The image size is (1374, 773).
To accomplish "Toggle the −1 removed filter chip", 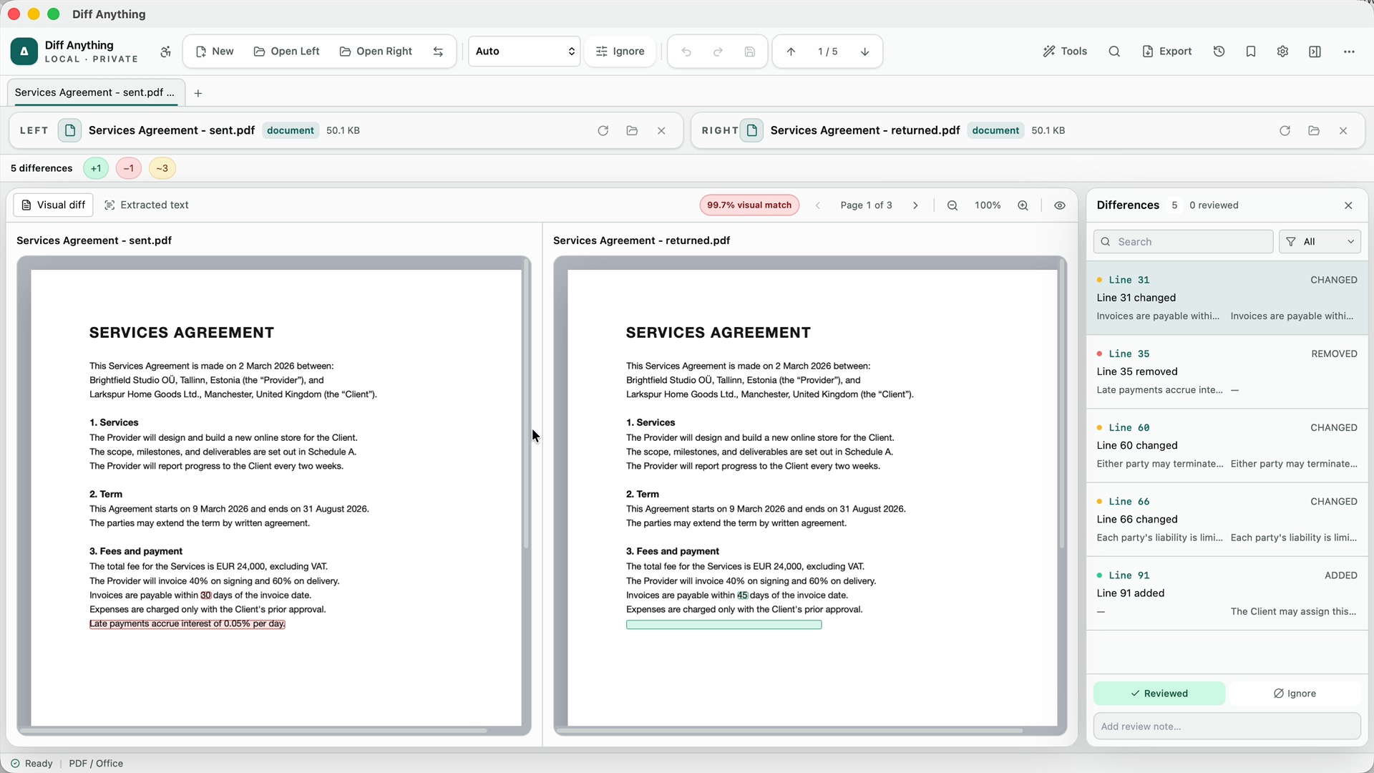I will 129,168.
